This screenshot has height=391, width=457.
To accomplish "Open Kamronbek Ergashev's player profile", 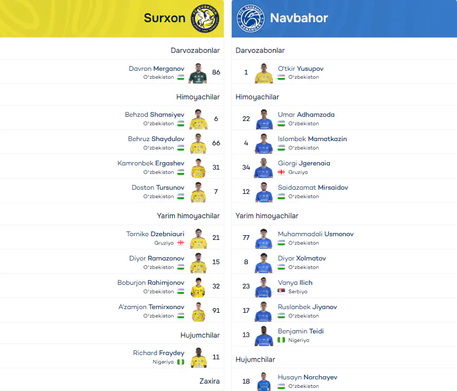I will (x=151, y=163).
